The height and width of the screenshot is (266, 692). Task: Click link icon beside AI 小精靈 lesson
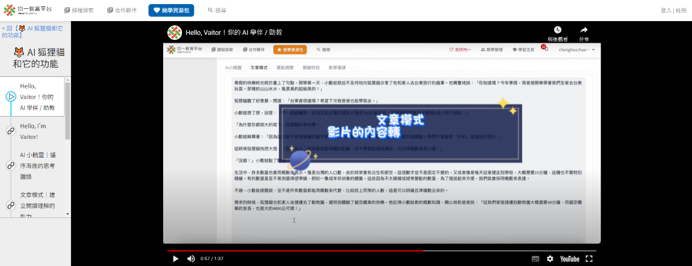coord(11,166)
